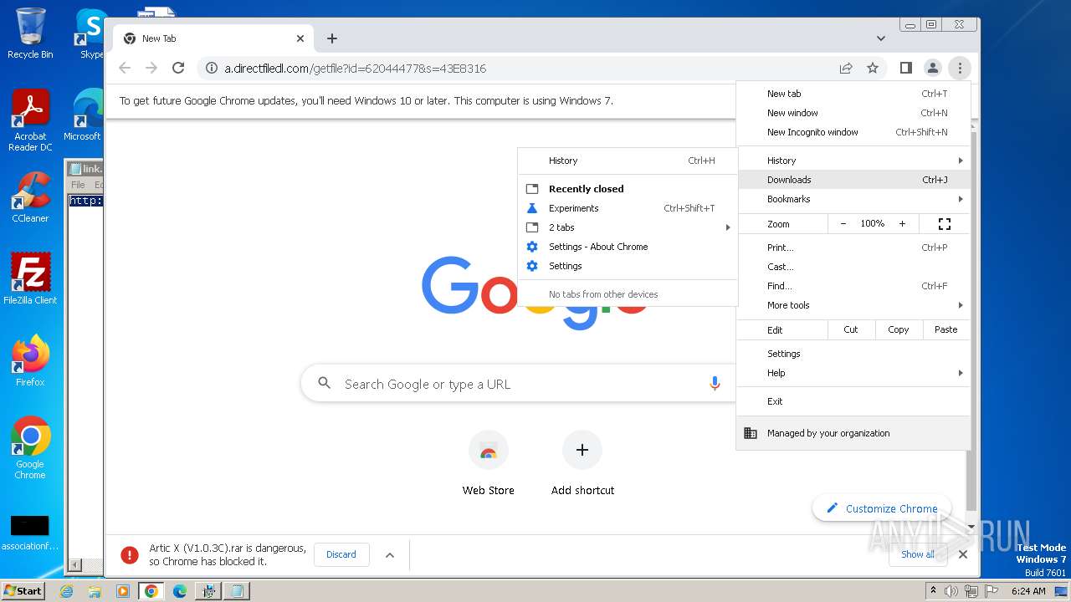
Task: Open History submenu in Chrome menu
Action: pos(853,161)
